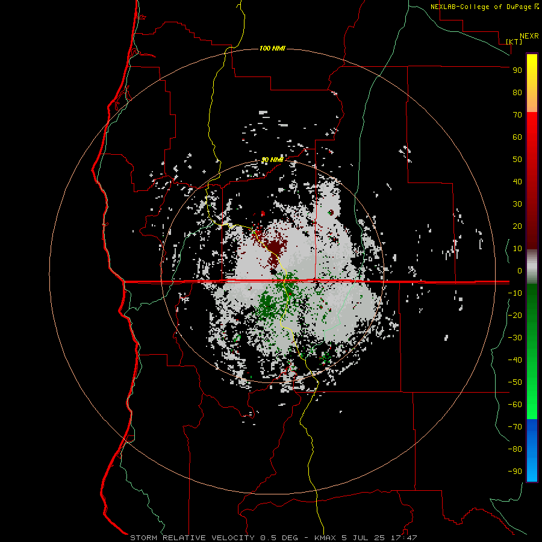Click the -20 value on velocity scale
This screenshot has height=542, width=542.
click(515, 316)
